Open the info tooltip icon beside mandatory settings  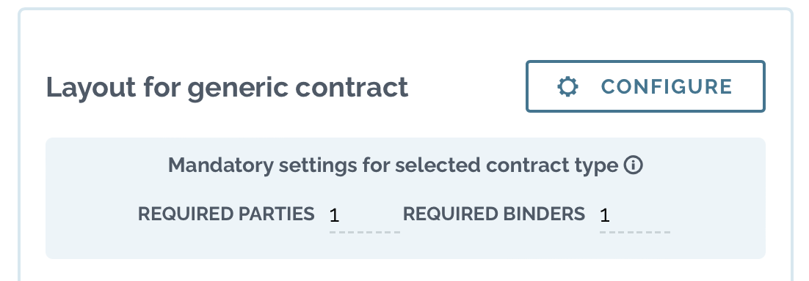[633, 165]
